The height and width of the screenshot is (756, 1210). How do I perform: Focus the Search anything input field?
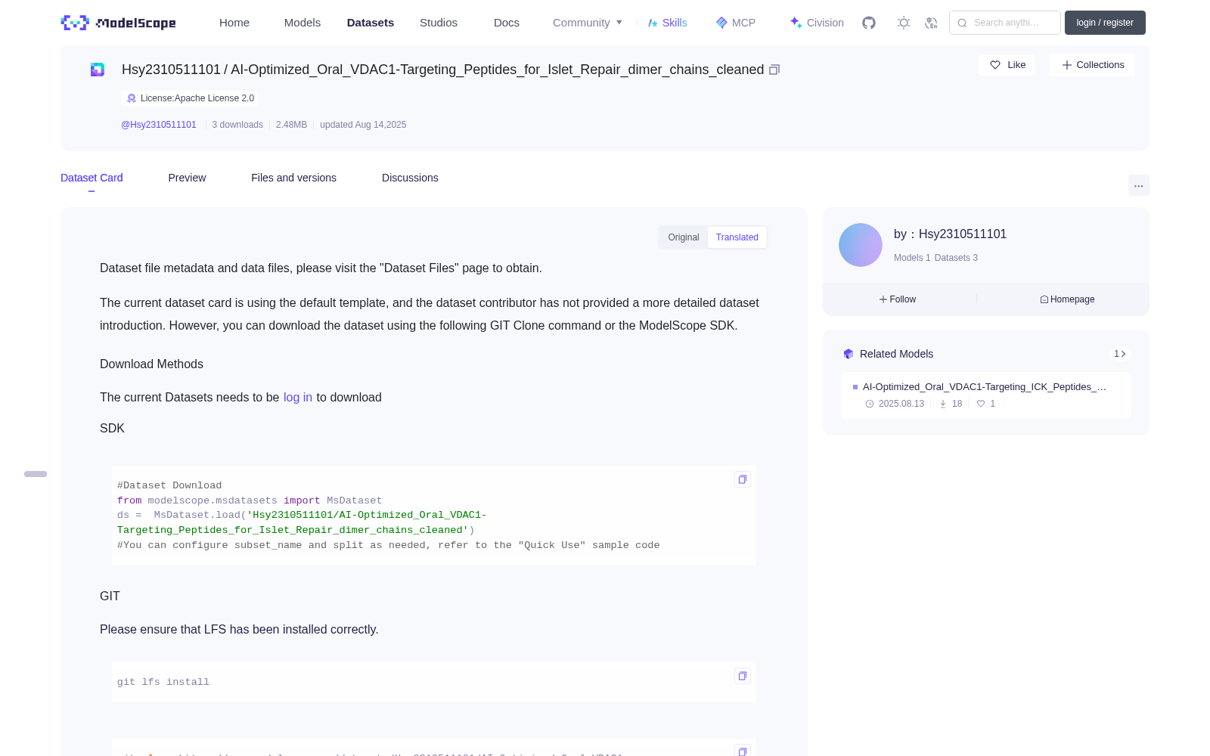pos(1005,23)
